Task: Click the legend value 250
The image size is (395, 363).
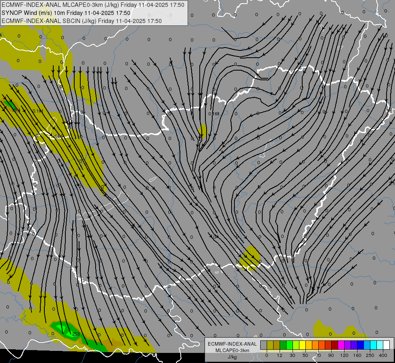Action: pos(370,355)
